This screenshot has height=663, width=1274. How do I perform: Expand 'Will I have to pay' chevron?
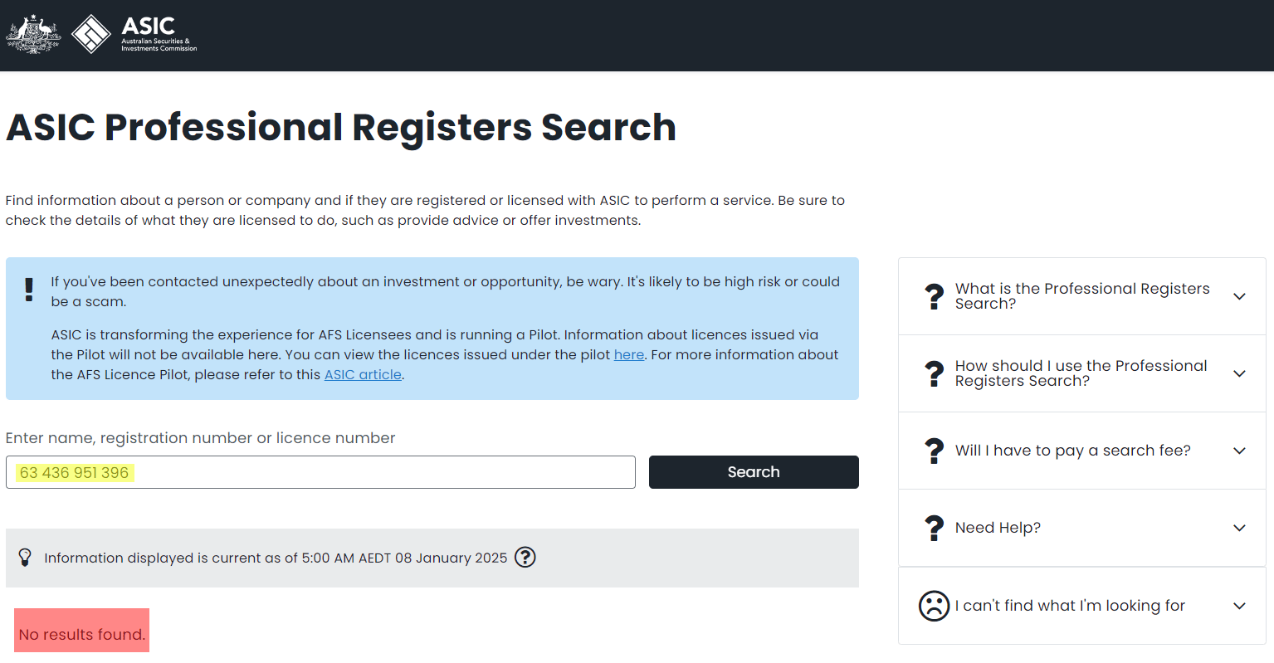point(1239,451)
